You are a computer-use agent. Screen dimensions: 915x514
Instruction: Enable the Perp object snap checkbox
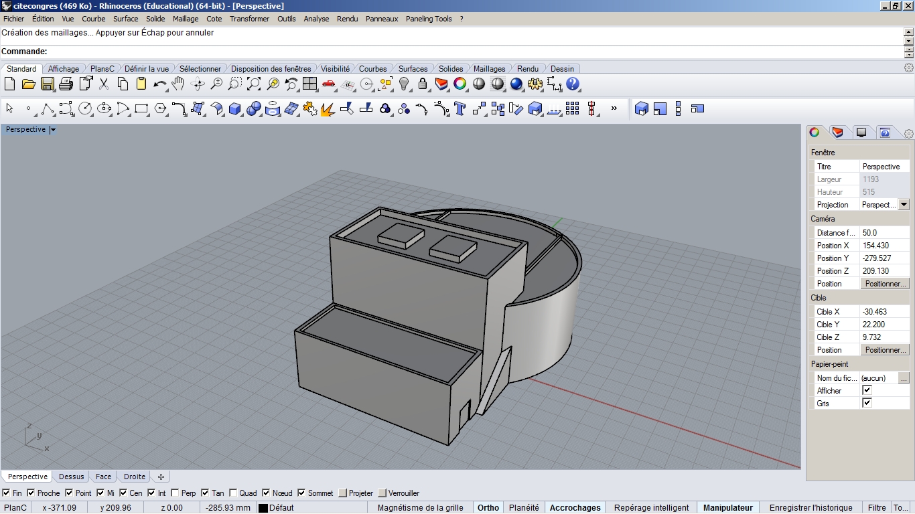[175, 493]
